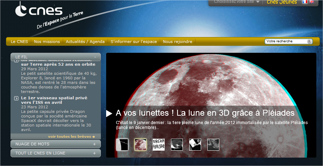The height and width of the screenshot is (166, 323).
Task: Select fifth carousel thumbnail with astronaut
Action: tap(195, 145)
